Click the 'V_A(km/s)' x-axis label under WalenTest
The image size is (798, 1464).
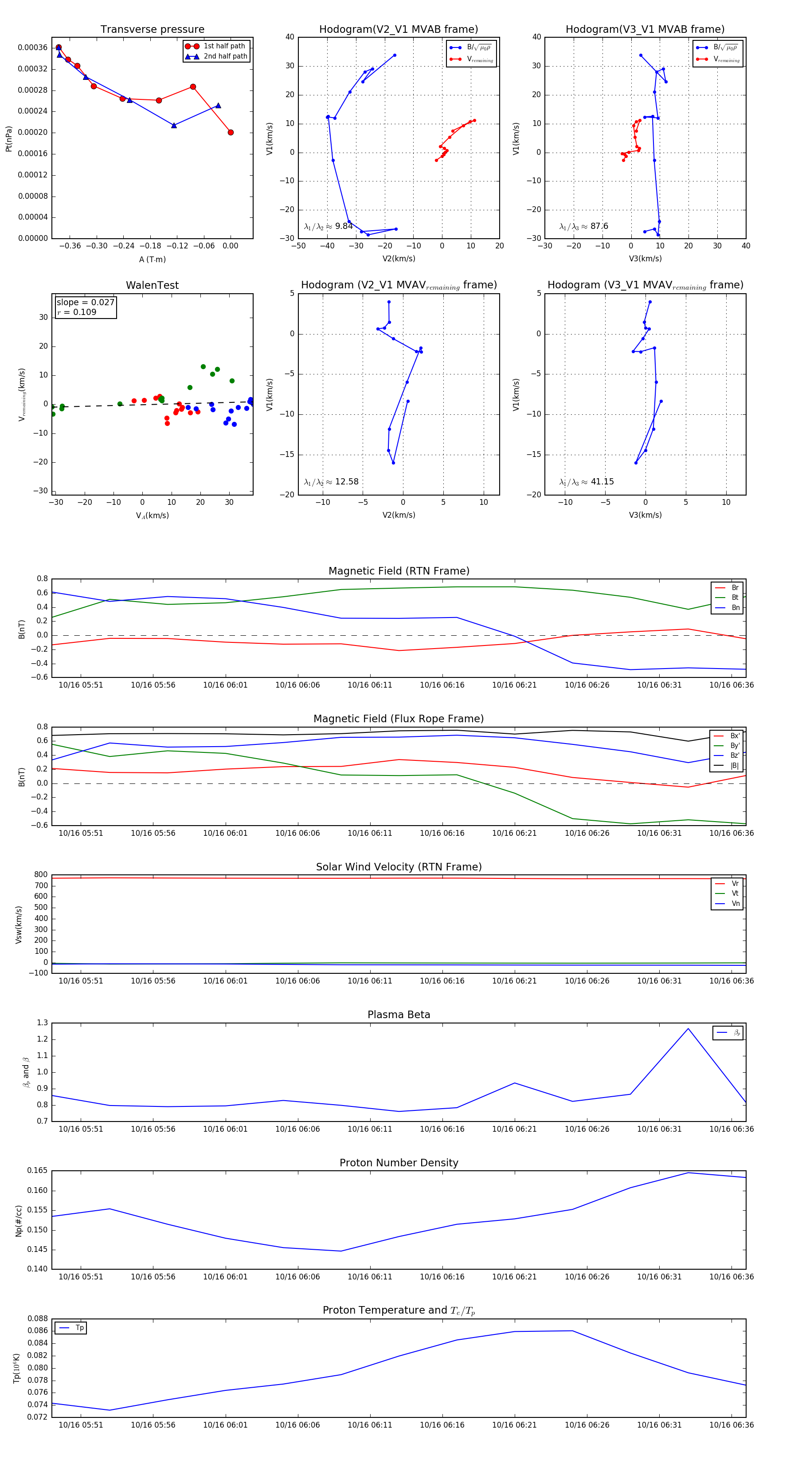pos(152,516)
